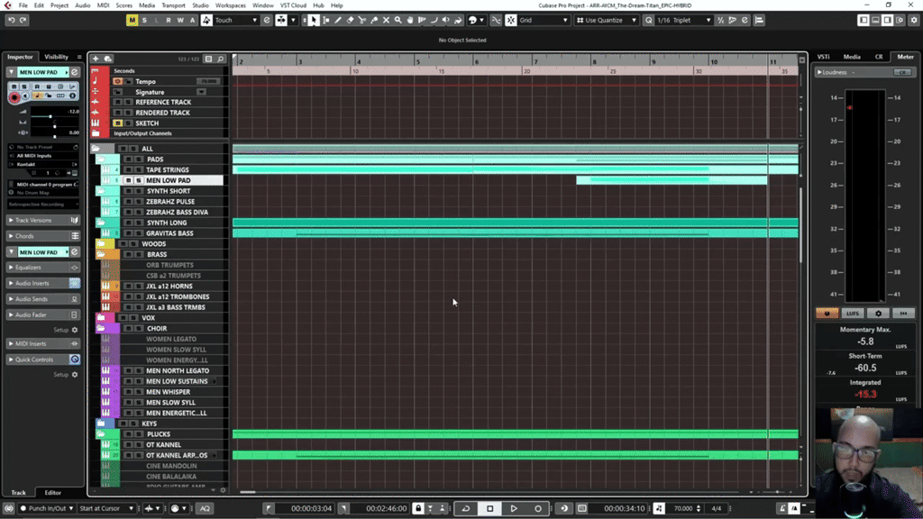Click the Find Tracks search icon
The height and width of the screenshot is (519, 923).
[221, 59]
